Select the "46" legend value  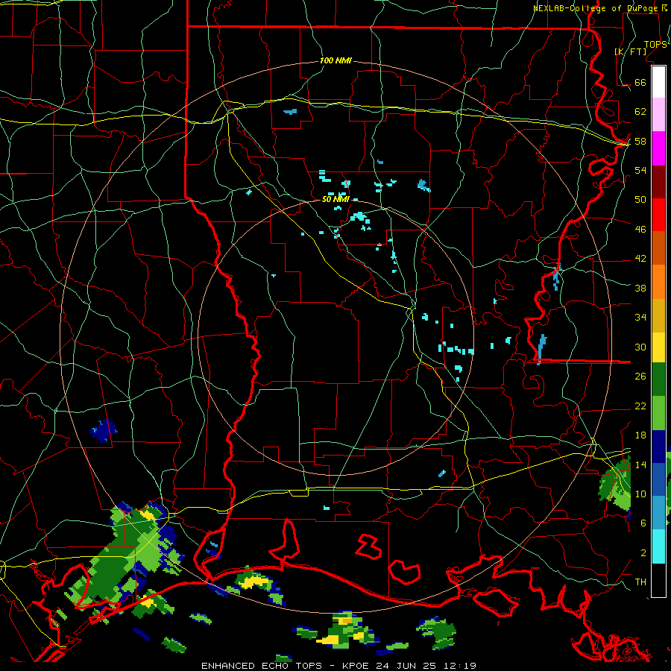pyautogui.click(x=640, y=229)
